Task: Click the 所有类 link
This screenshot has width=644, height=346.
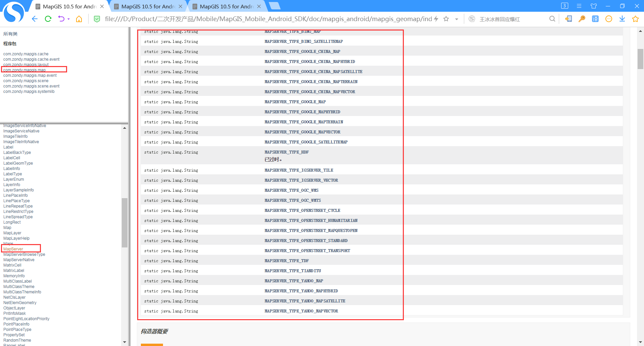Action: pos(10,34)
